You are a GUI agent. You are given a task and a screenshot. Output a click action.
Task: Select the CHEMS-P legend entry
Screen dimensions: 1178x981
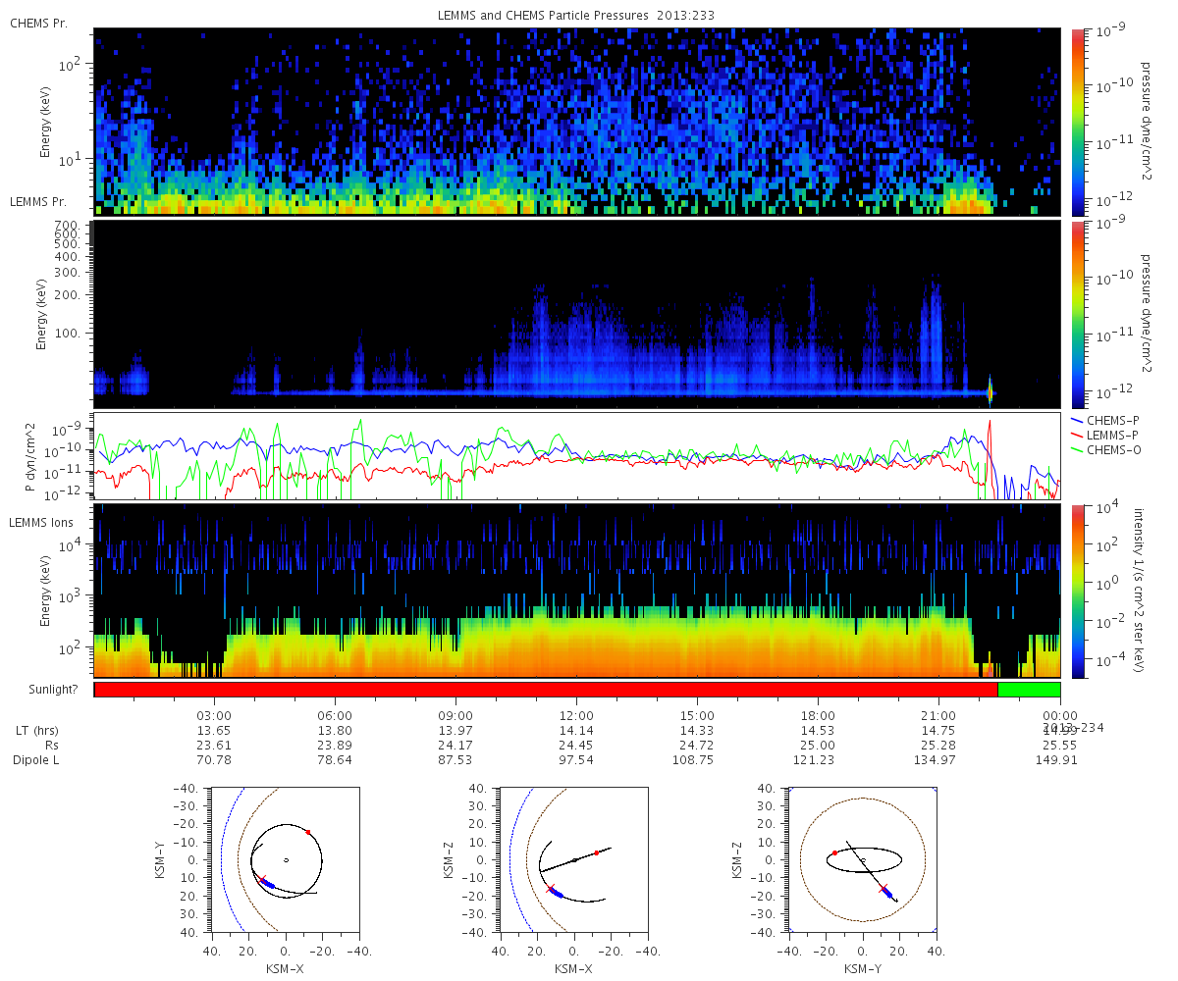[x=1106, y=420]
